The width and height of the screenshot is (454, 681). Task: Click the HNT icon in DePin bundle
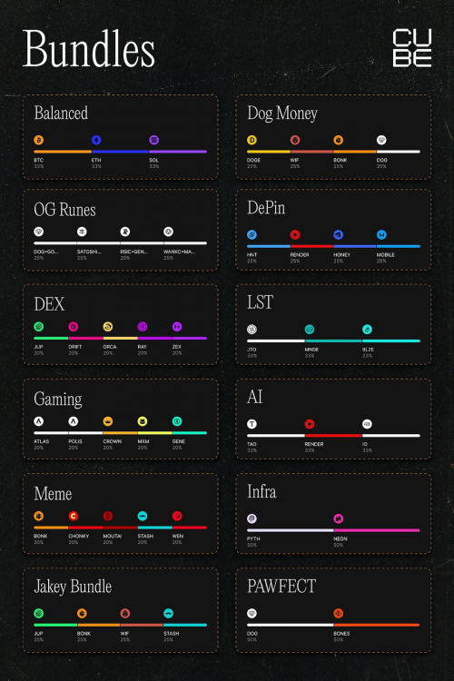252,234
